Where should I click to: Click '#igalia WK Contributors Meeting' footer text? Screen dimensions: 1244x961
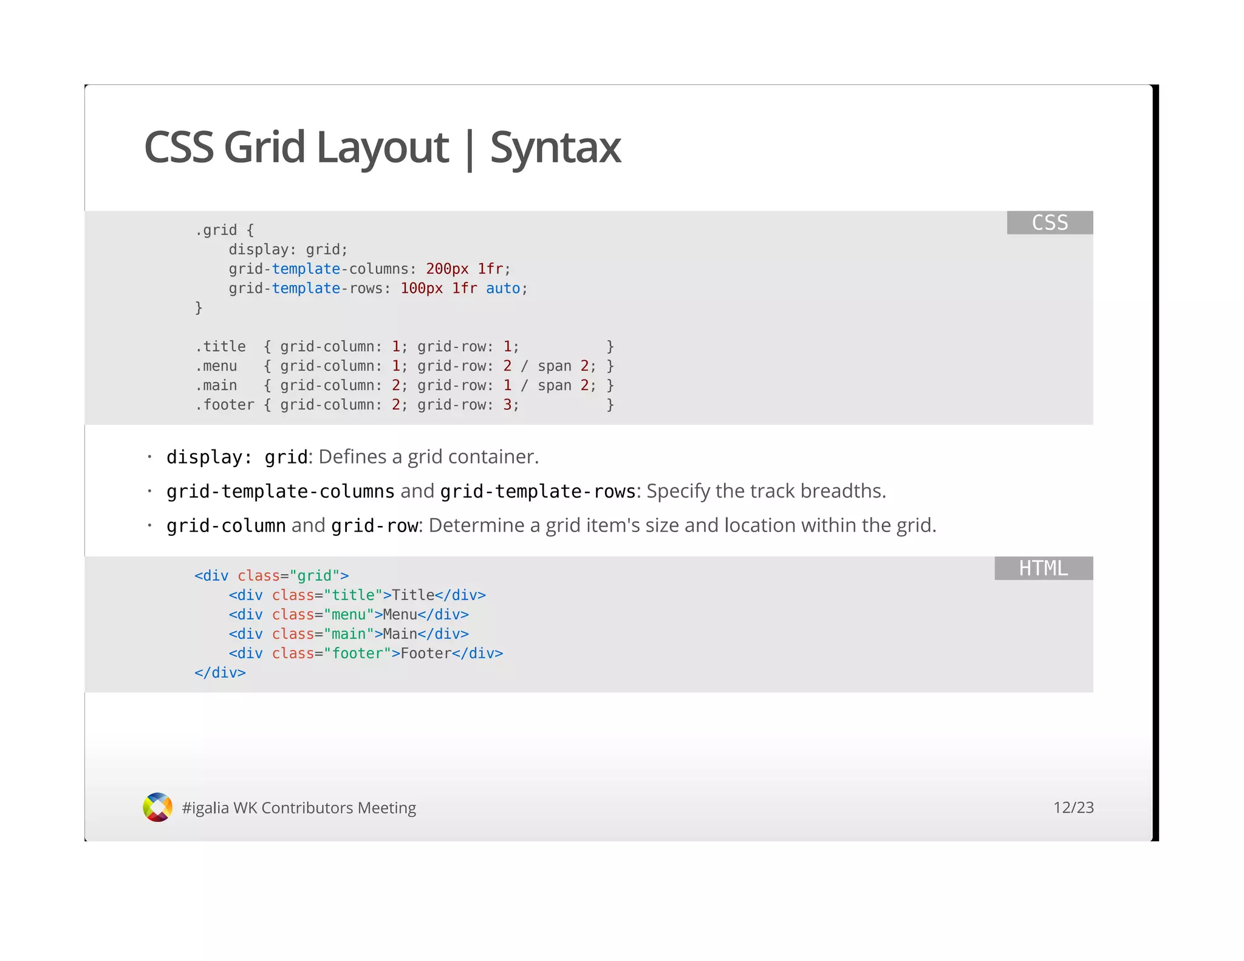click(299, 808)
